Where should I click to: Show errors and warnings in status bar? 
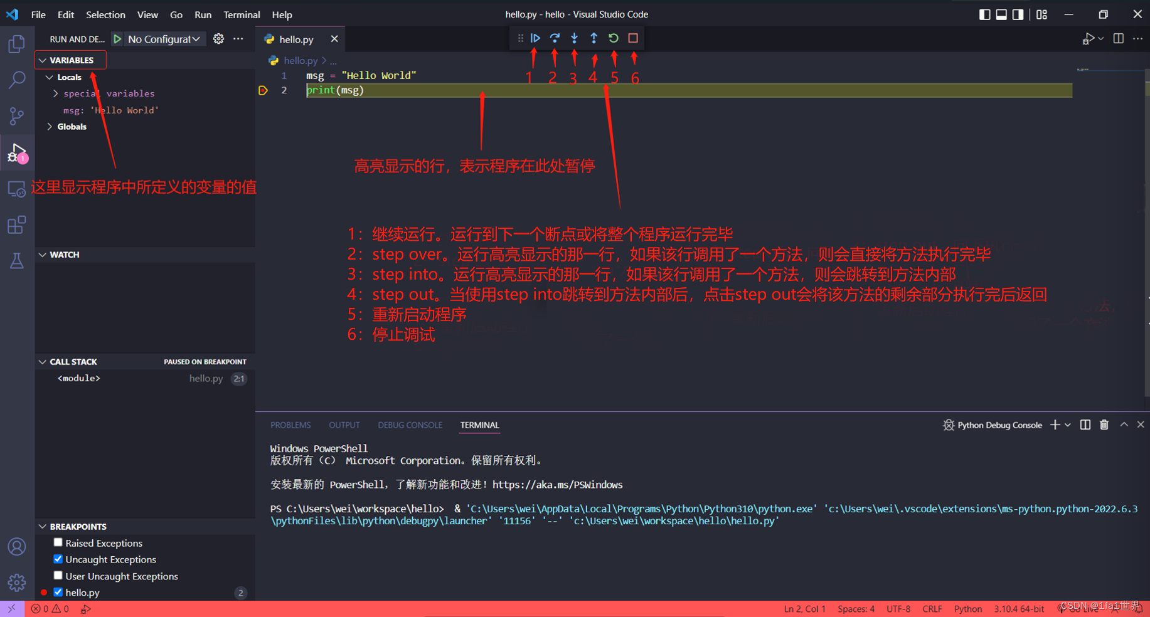tap(50, 609)
